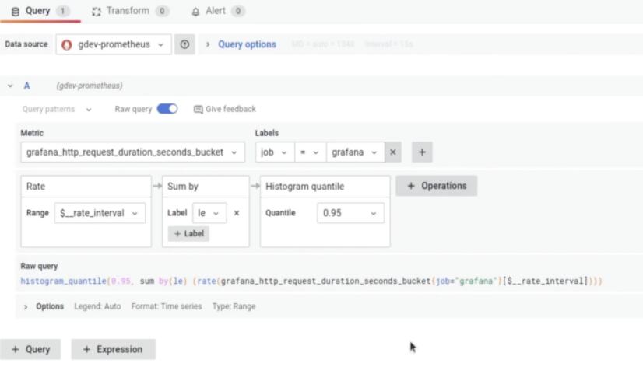This screenshot has width=643, height=367.
Task: Open the Alert tab
Action: coord(218,11)
